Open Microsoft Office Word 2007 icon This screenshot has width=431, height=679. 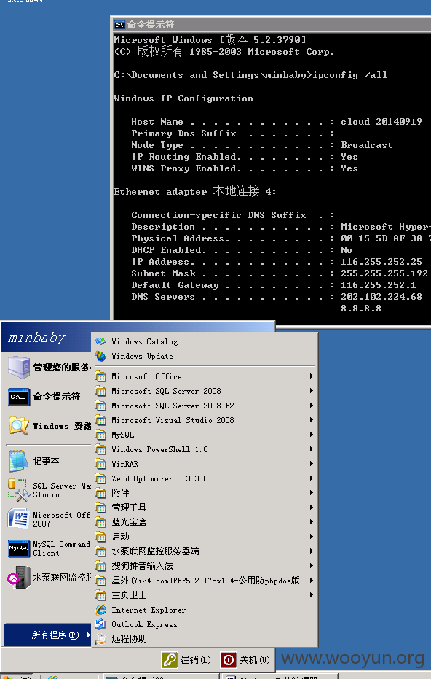[18, 519]
